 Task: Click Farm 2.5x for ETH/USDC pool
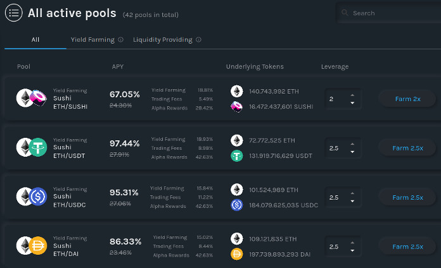coord(407,197)
